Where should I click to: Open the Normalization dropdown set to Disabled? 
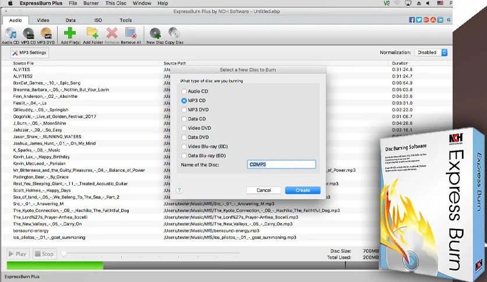pos(430,52)
